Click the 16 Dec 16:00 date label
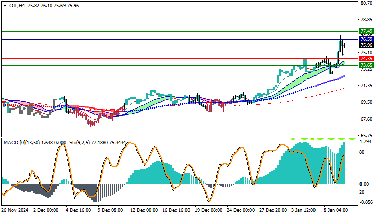Image resolution: width=378 pixels, height=216 pixels. pyautogui.click(x=176, y=210)
